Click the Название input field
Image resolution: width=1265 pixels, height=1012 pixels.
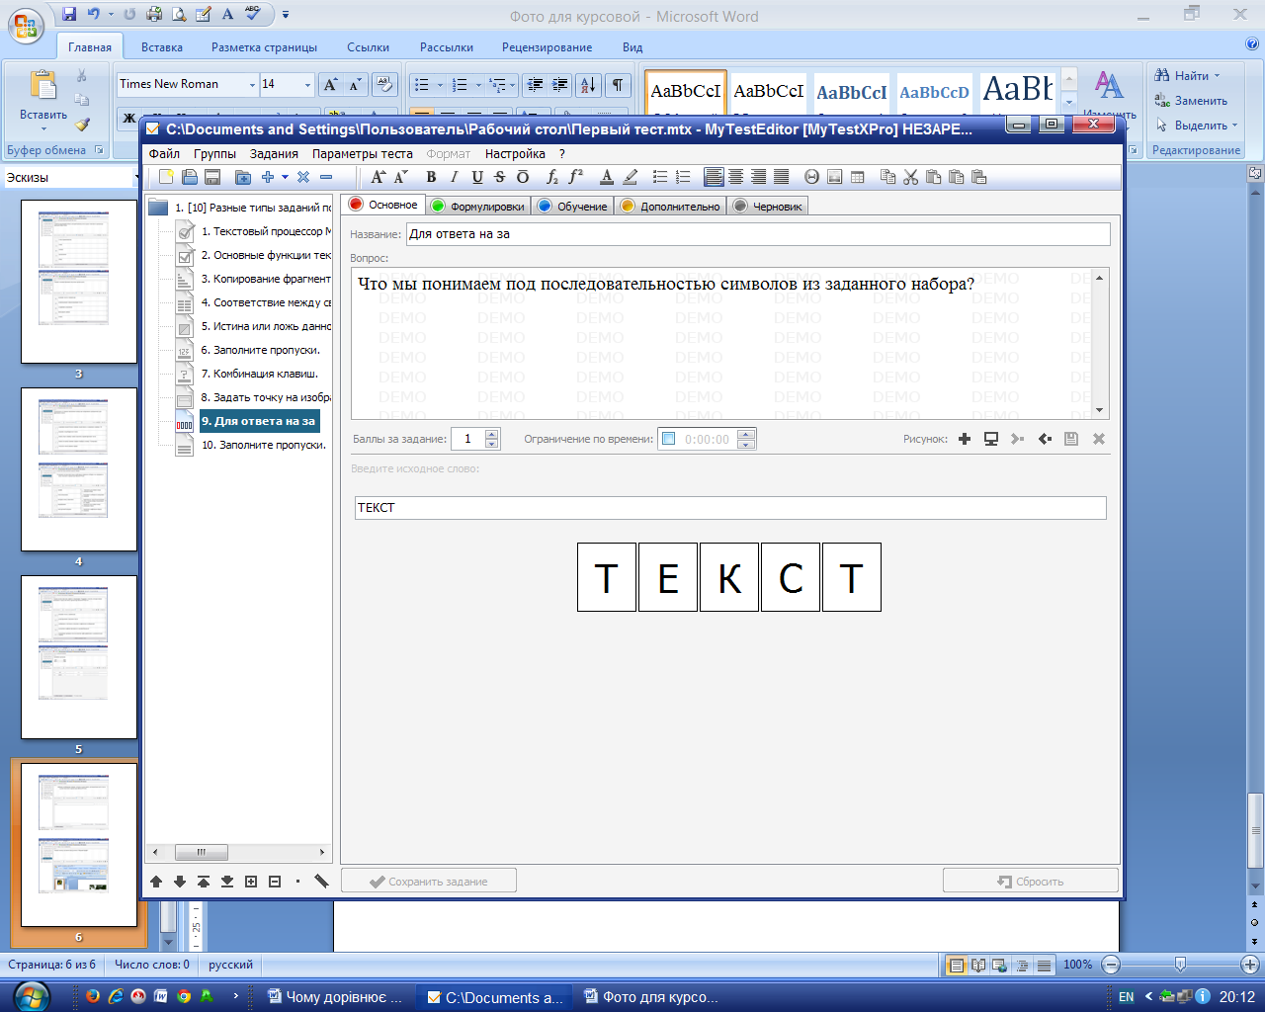point(758,234)
